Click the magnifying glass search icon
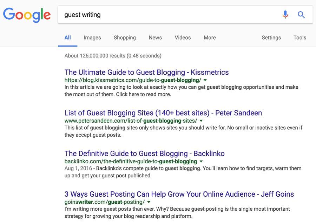316x224 pixels. tap(301, 14)
